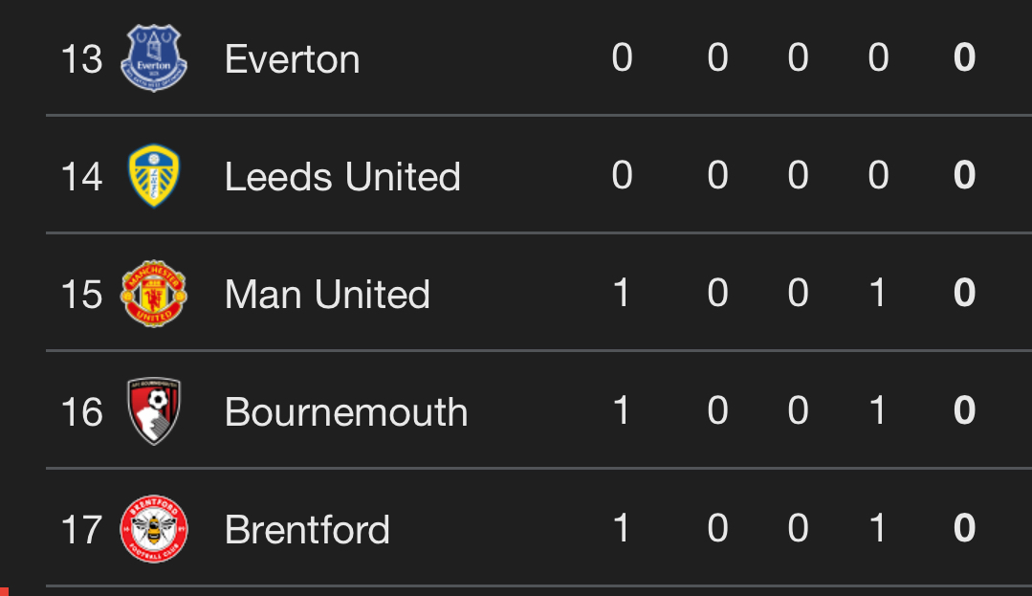Viewport: 1032px width, 596px height.
Task: Click the Bournemouth club crest
Action: coord(154,411)
